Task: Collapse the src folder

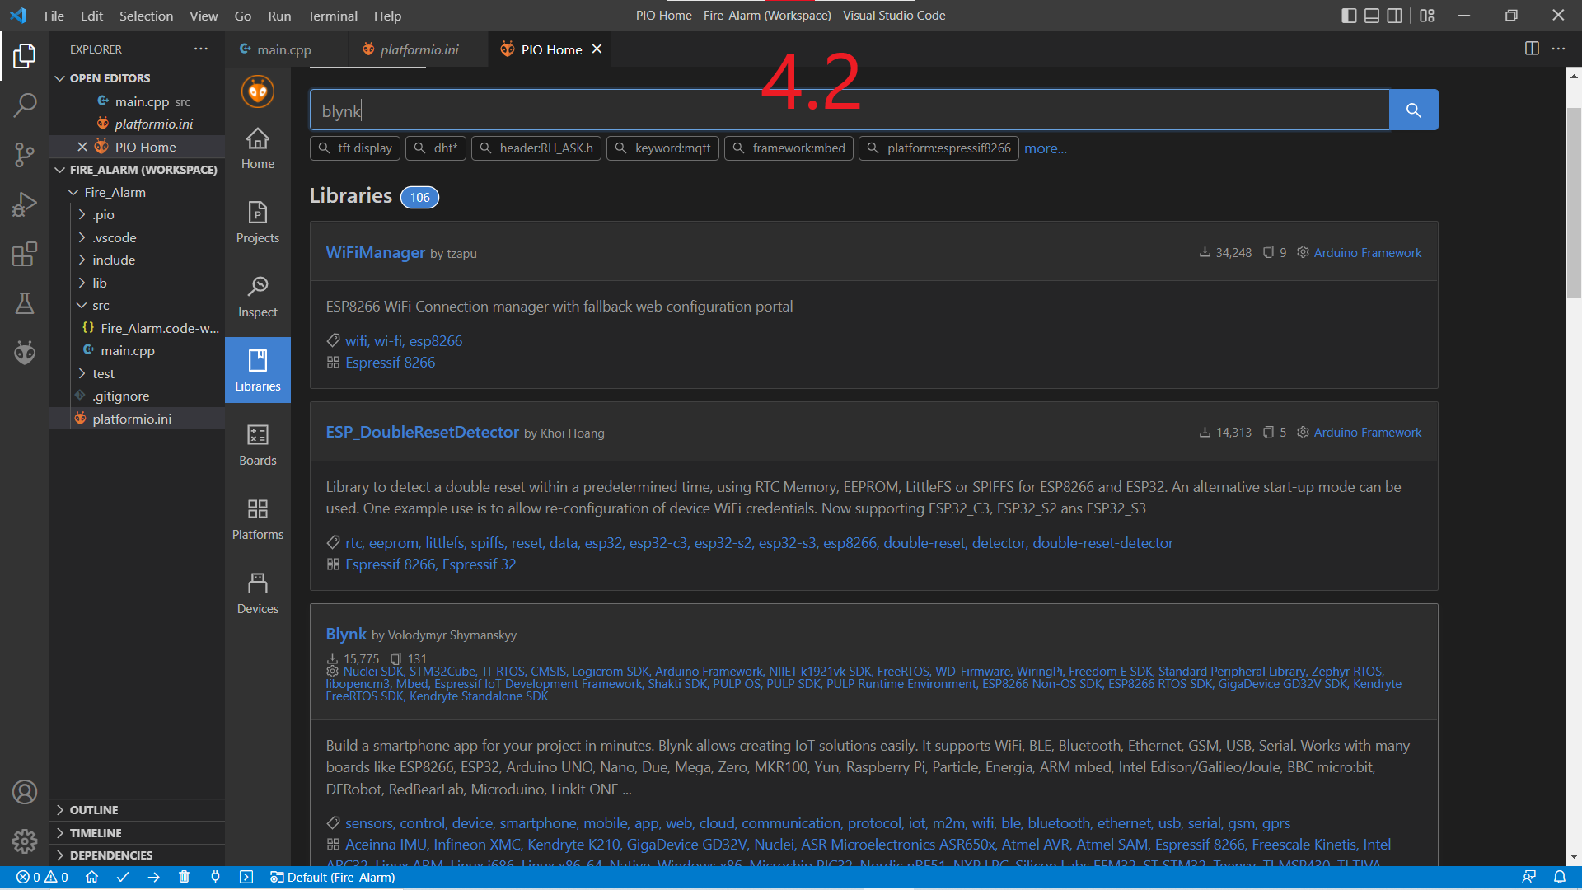Action: coord(101,305)
